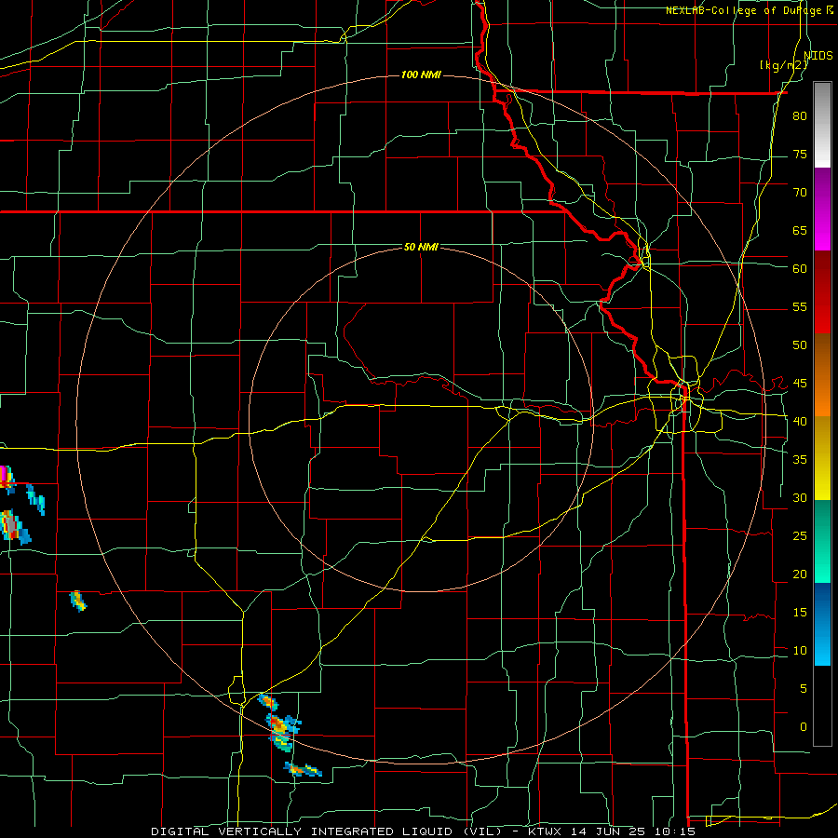Click the 50 value on the VIL scale
838x838 pixels.
tap(800, 345)
